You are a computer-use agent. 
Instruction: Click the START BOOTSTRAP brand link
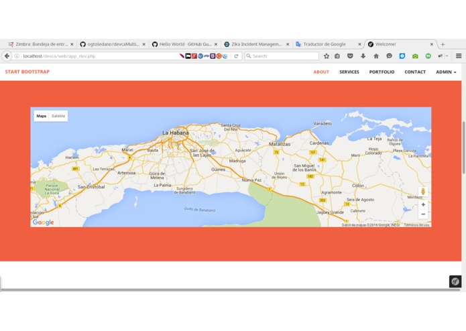27,72
